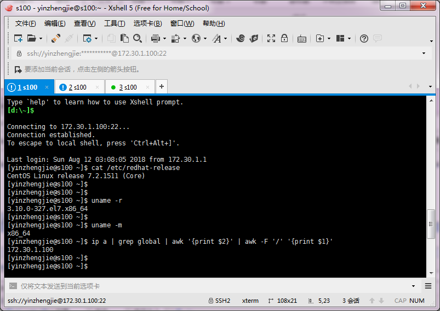
Task: Click the plus button to add a tab
Action: click(x=162, y=86)
